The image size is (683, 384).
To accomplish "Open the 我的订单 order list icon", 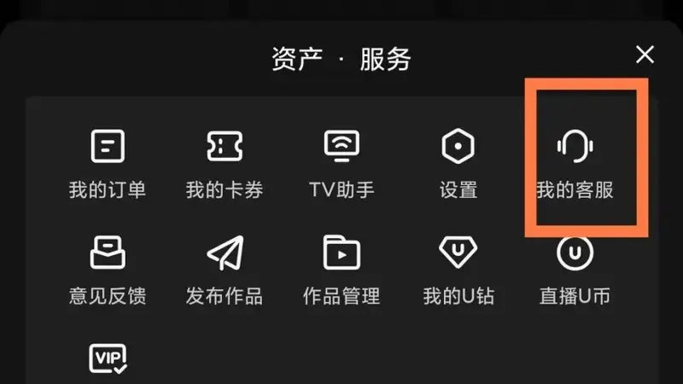I will click(x=108, y=146).
